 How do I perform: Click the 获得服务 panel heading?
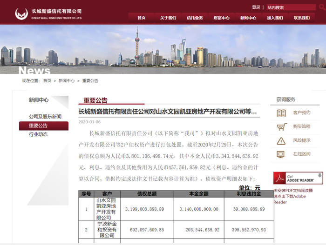coord(286,99)
